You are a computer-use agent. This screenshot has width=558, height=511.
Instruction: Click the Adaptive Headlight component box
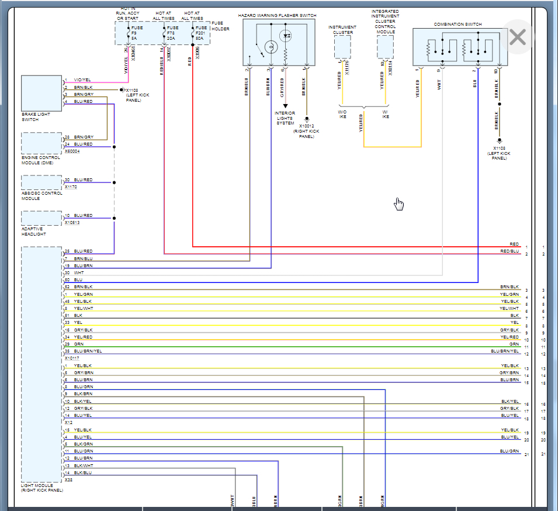point(41,218)
